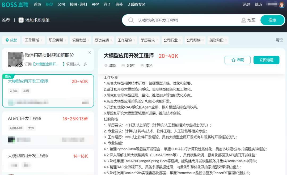Open 简历 resume page
This screenshot has height=175, width=287.
[258, 5]
